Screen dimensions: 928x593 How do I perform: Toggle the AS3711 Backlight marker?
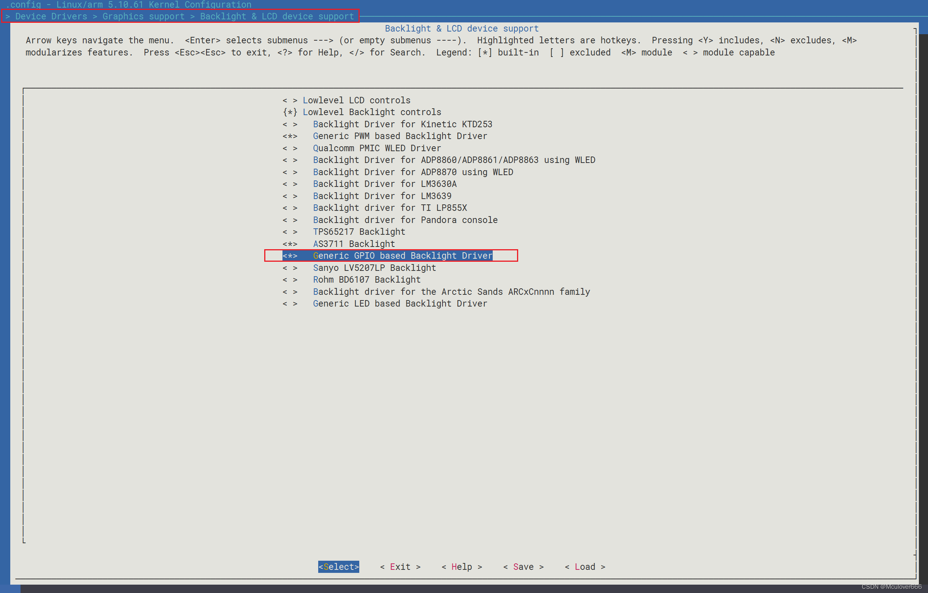tap(290, 244)
